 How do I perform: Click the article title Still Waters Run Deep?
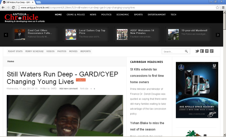pos(63,78)
